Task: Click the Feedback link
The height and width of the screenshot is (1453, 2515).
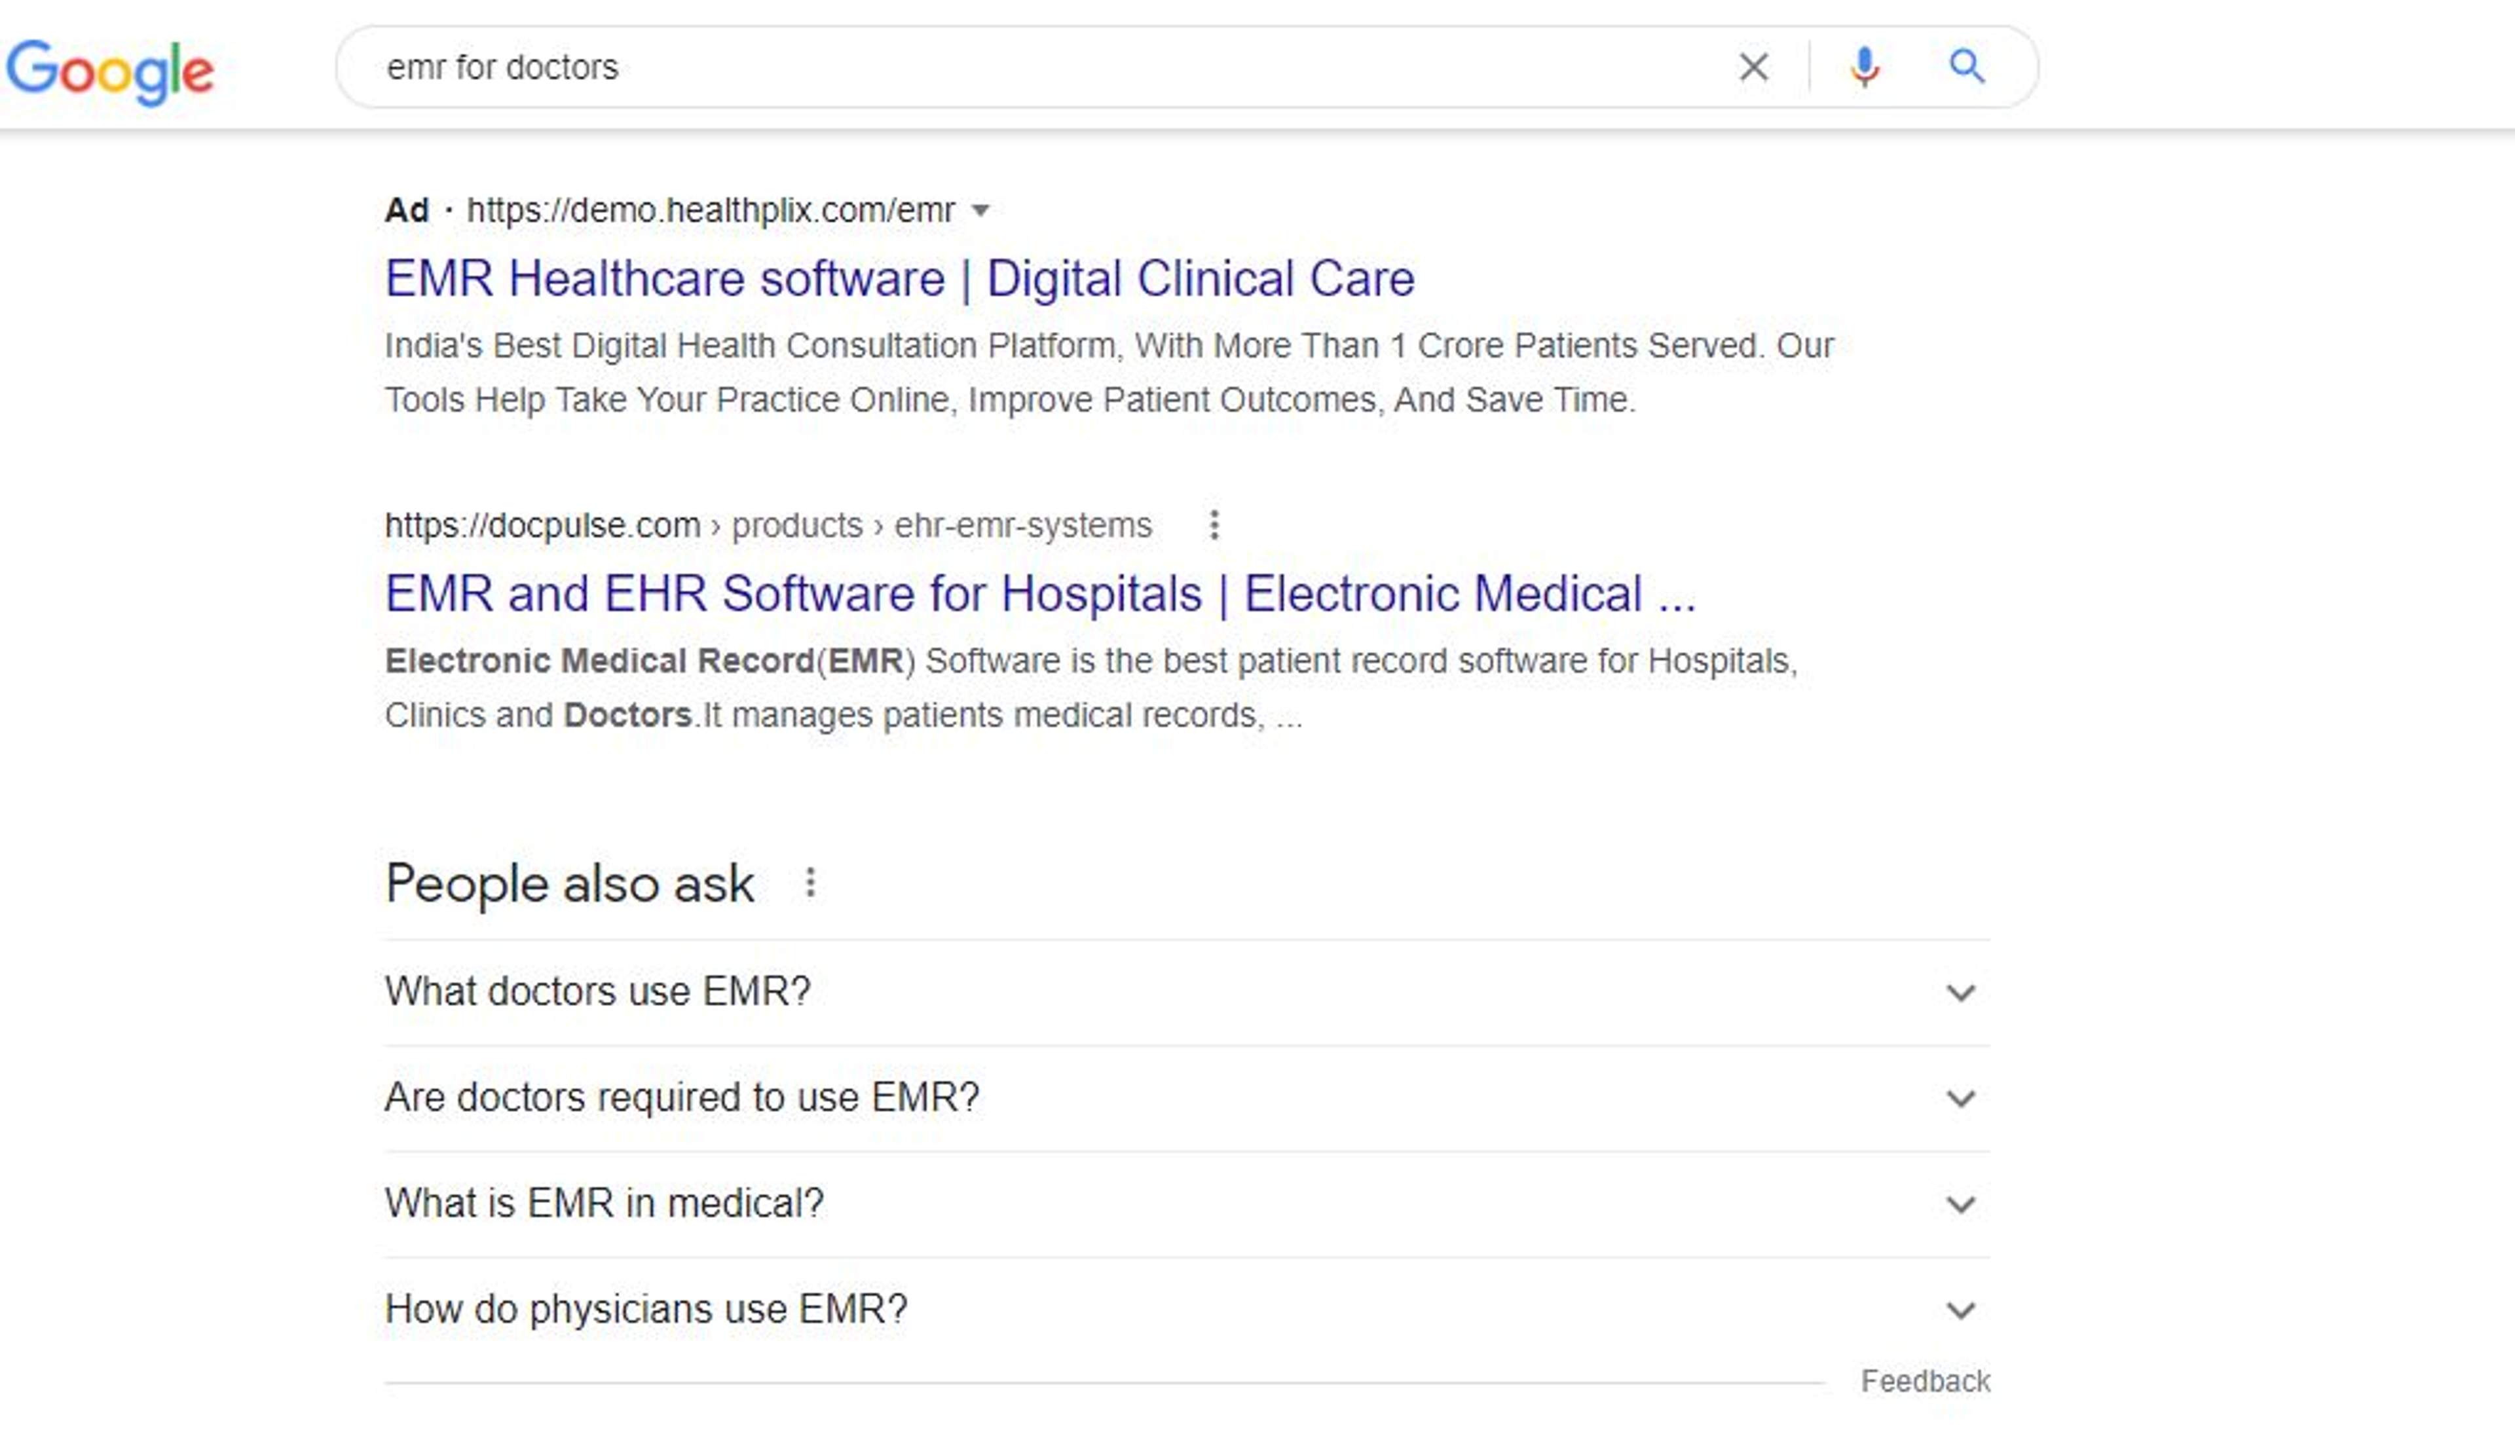Action: [1925, 1381]
